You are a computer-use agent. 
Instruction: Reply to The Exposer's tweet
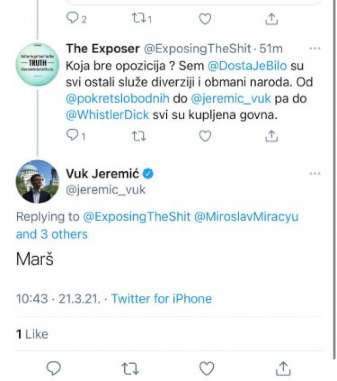tap(72, 136)
